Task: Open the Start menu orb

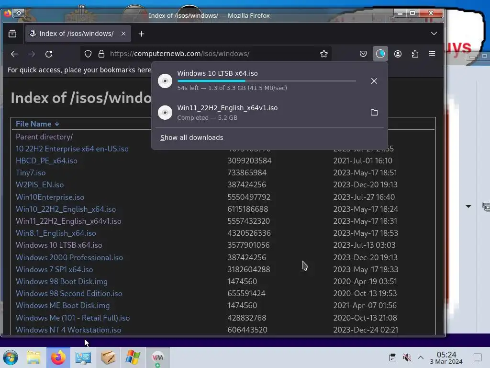Action: tap(11, 357)
